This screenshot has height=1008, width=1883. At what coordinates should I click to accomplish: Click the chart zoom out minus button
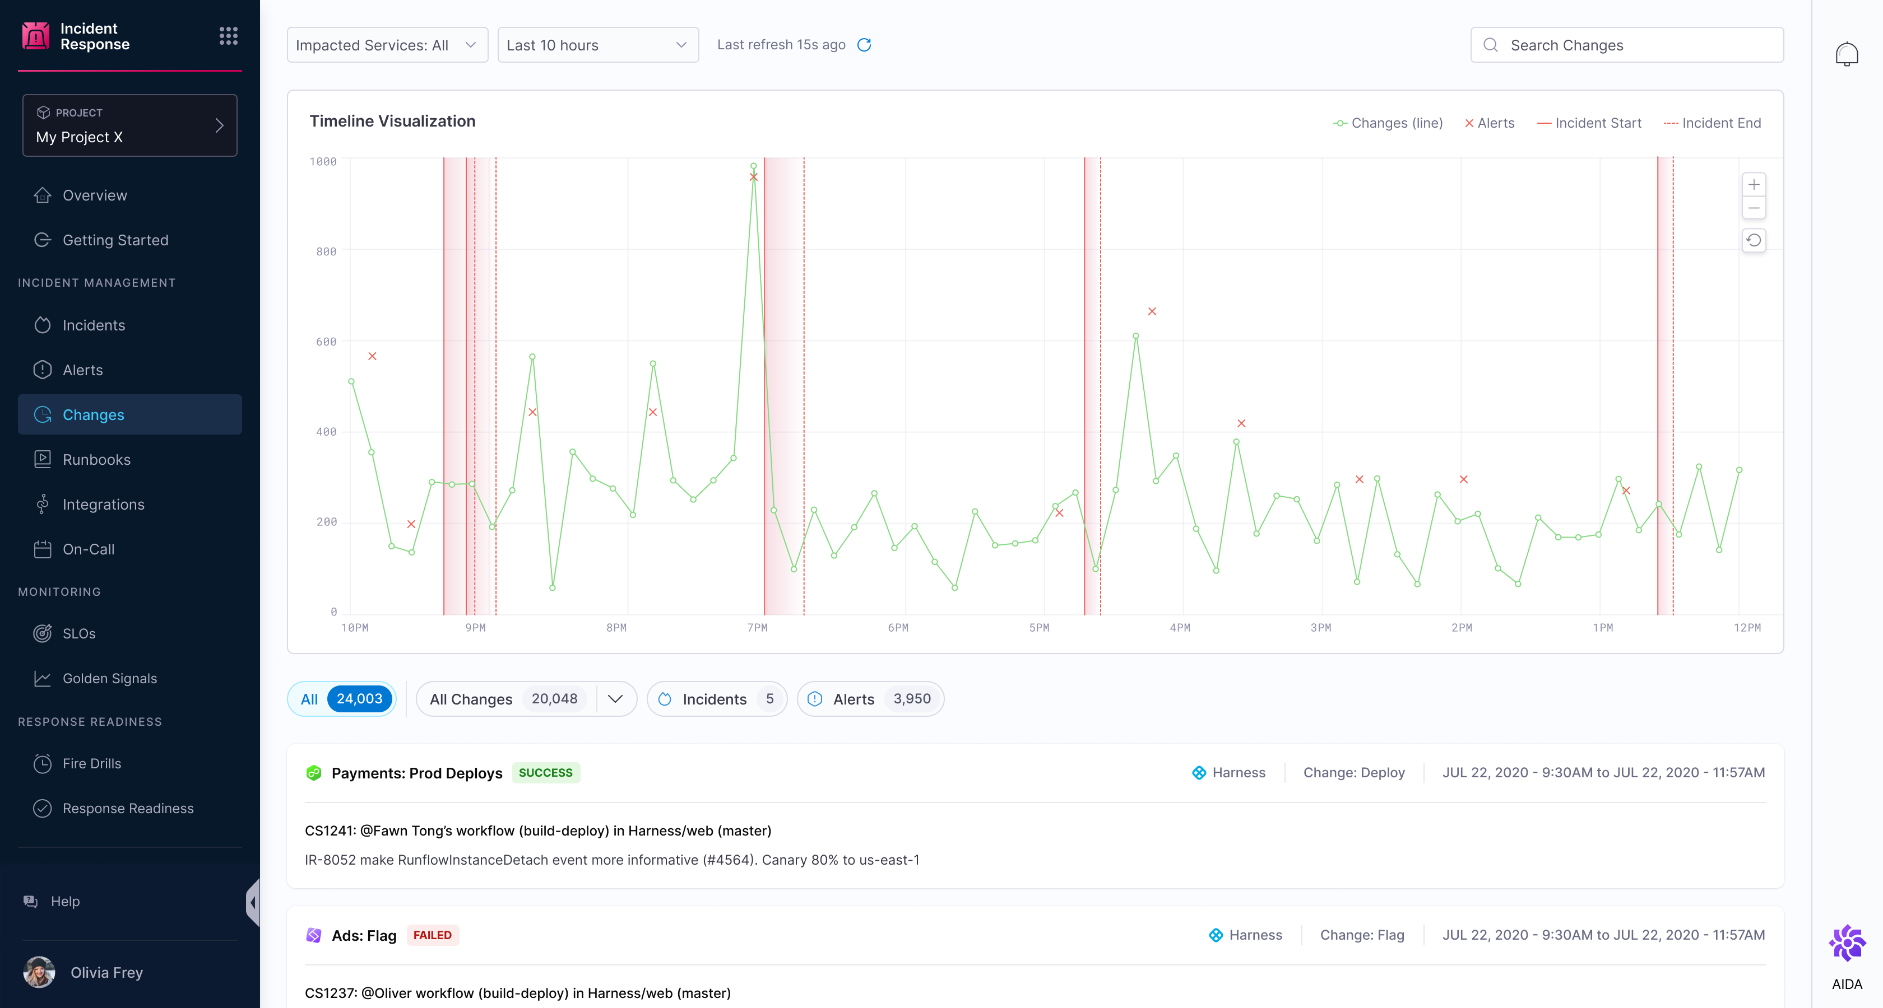click(x=1754, y=208)
